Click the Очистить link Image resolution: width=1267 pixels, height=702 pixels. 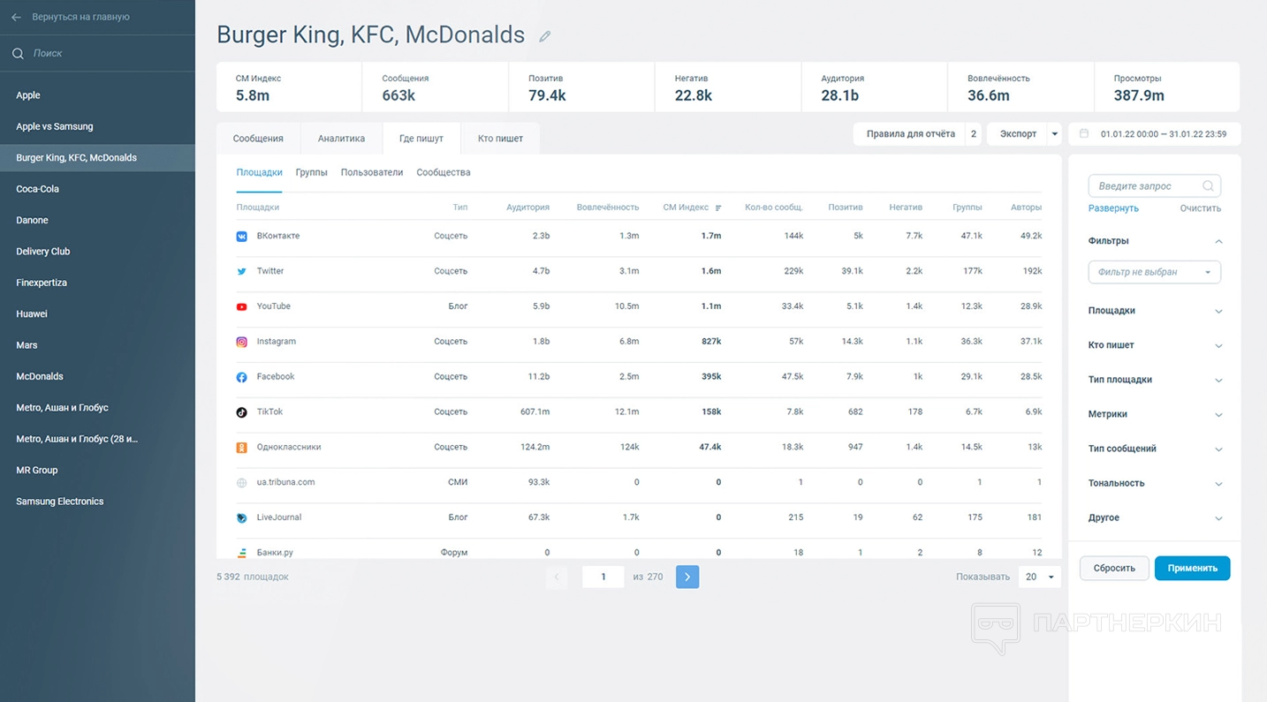[x=1200, y=208]
